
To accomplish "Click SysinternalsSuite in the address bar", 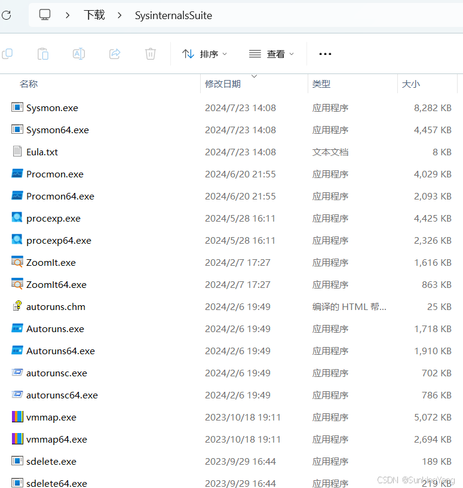I will pyautogui.click(x=173, y=16).
